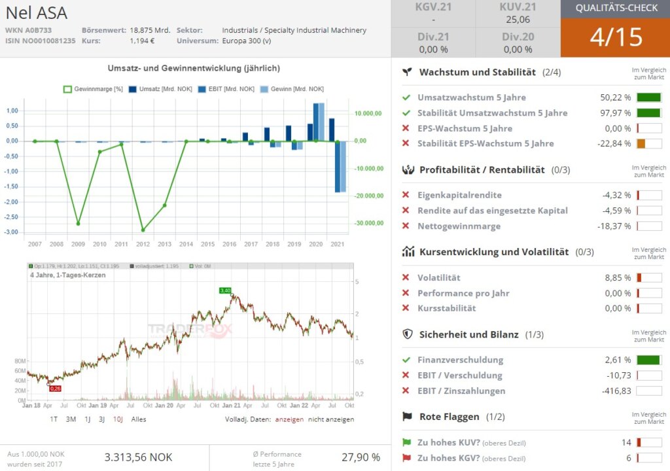Click the market-comparison bar for Volatilität
The width and height of the screenshot is (670, 471).
pos(649,277)
